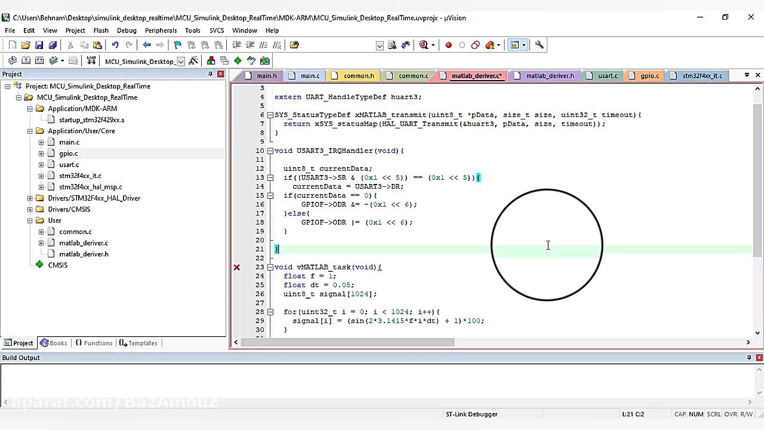Select matlab_deriver.c in the project tree
Image resolution: width=764 pixels, height=430 pixels.
tap(84, 243)
